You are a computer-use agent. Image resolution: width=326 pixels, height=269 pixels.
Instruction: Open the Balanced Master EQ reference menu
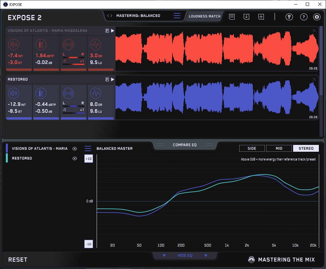[88, 148]
